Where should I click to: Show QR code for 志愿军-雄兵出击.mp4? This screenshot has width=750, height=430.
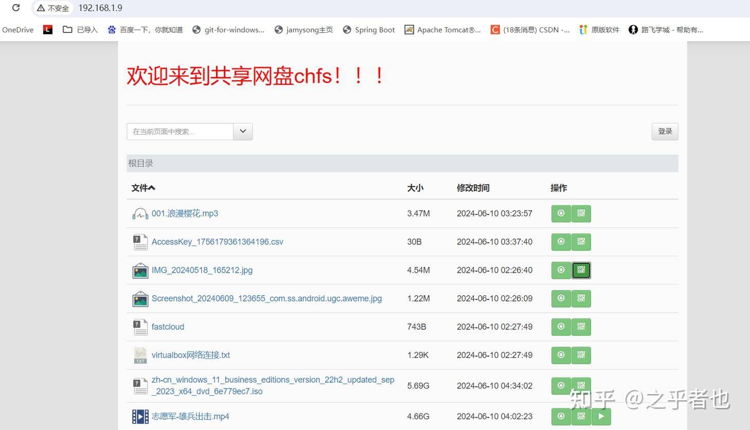581,417
